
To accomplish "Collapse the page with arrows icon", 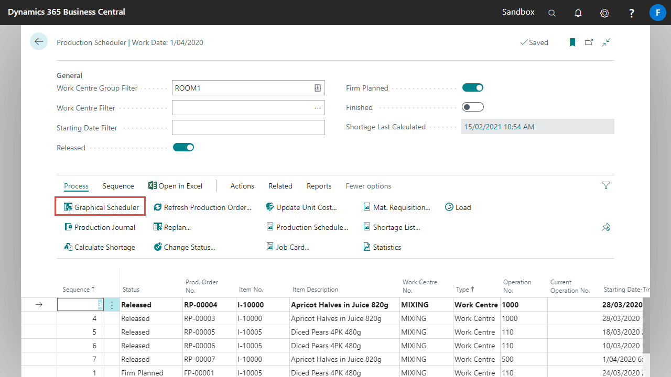I will (x=606, y=42).
